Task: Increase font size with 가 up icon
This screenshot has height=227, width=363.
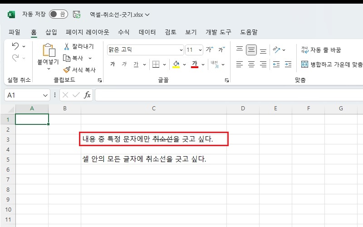Action: (210, 49)
